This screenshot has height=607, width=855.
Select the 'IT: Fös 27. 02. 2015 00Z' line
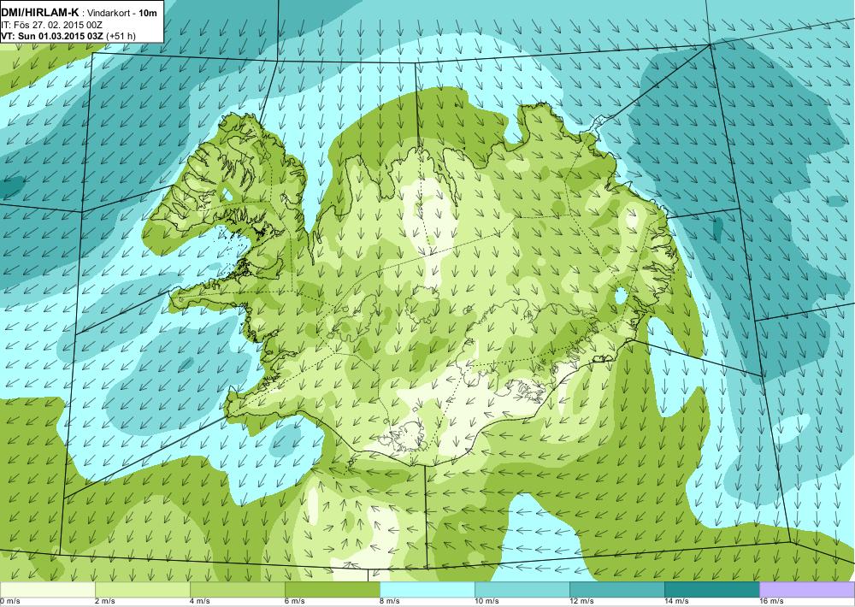(x=51, y=25)
